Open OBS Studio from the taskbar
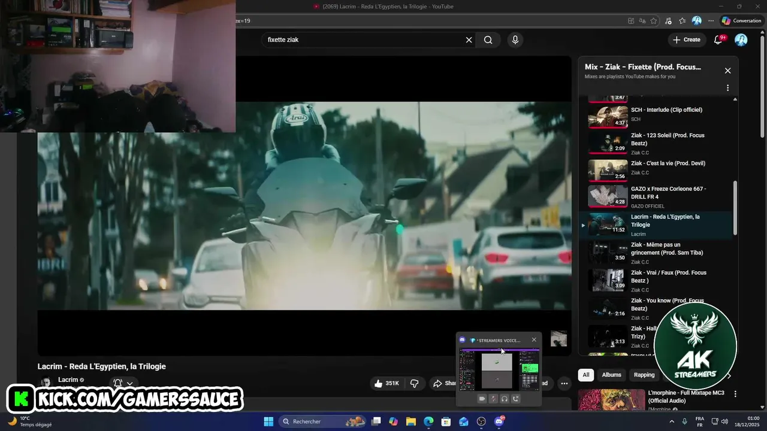This screenshot has height=431, width=767. 481,421
